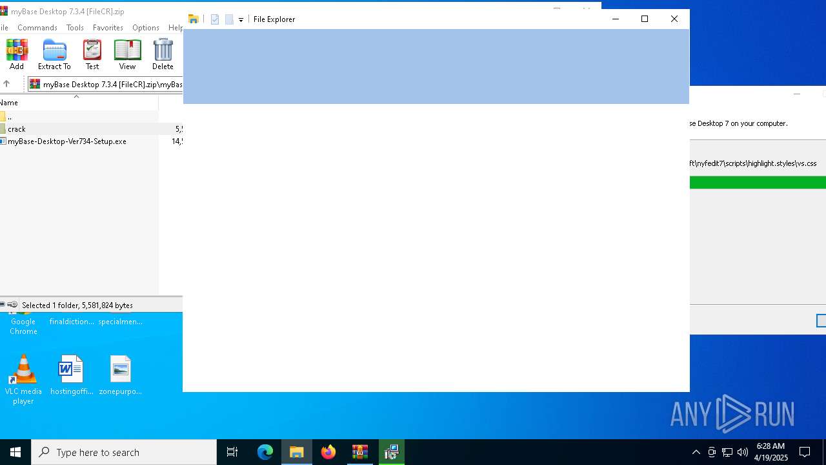The width and height of the screenshot is (826, 465).
Task: Open Task View on the taskbar
Action: click(x=232, y=452)
